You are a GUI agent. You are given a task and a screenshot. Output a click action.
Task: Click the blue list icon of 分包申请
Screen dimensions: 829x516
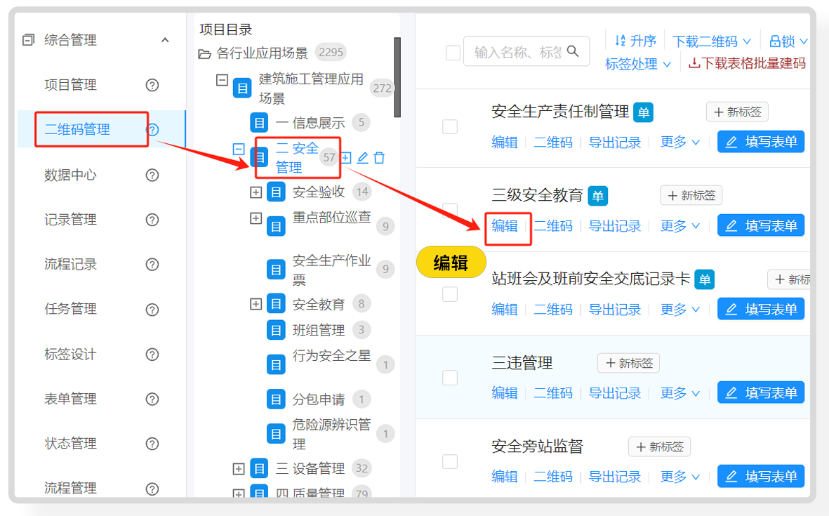coord(276,399)
